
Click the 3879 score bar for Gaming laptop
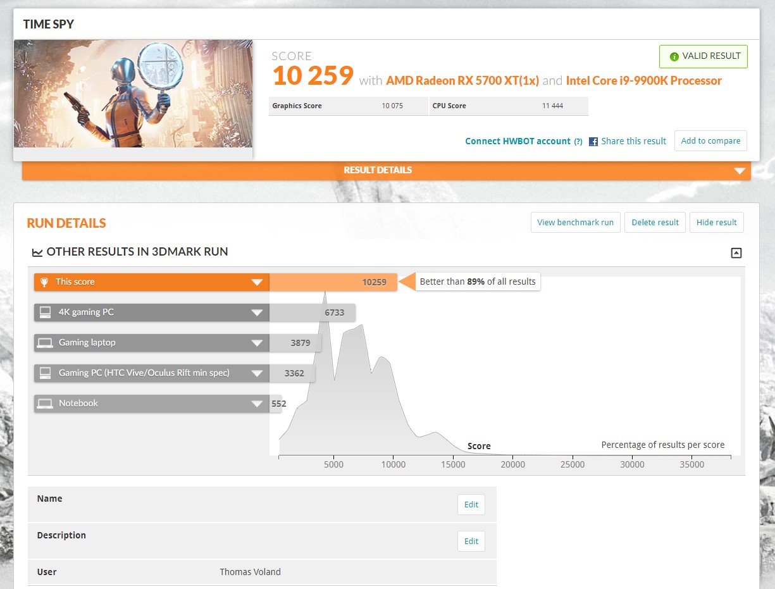pos(295,343)
